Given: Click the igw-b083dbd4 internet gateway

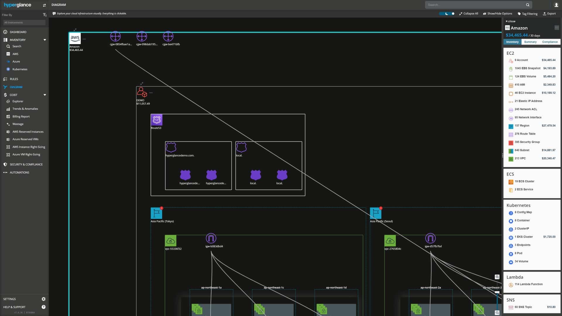Looking at the screenshot, I should click(x=211, y=238).
